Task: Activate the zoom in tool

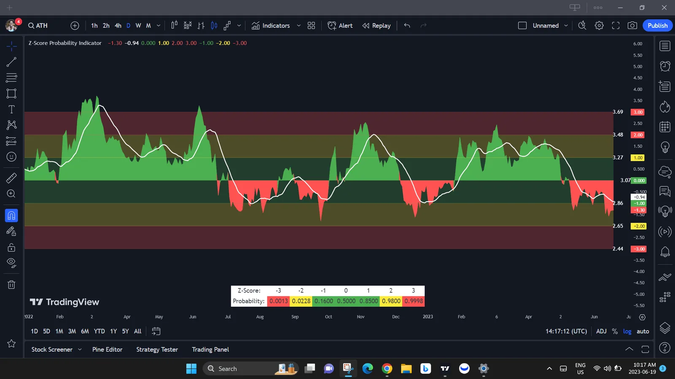Action: tap(11, 194)
